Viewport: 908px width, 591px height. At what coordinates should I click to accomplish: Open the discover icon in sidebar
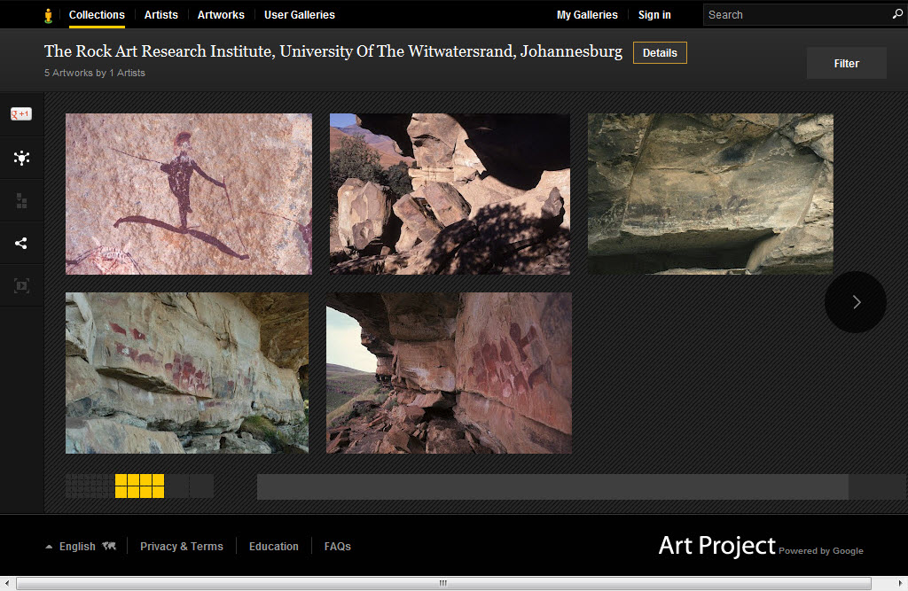(x=21, y=158)
